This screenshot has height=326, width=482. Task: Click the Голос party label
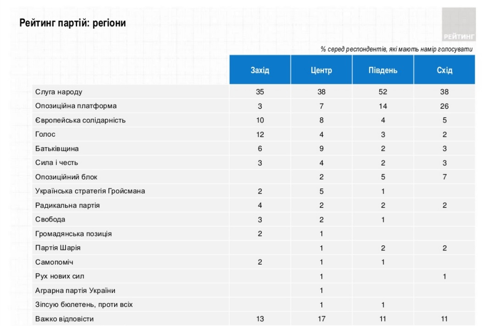point(45,134)
